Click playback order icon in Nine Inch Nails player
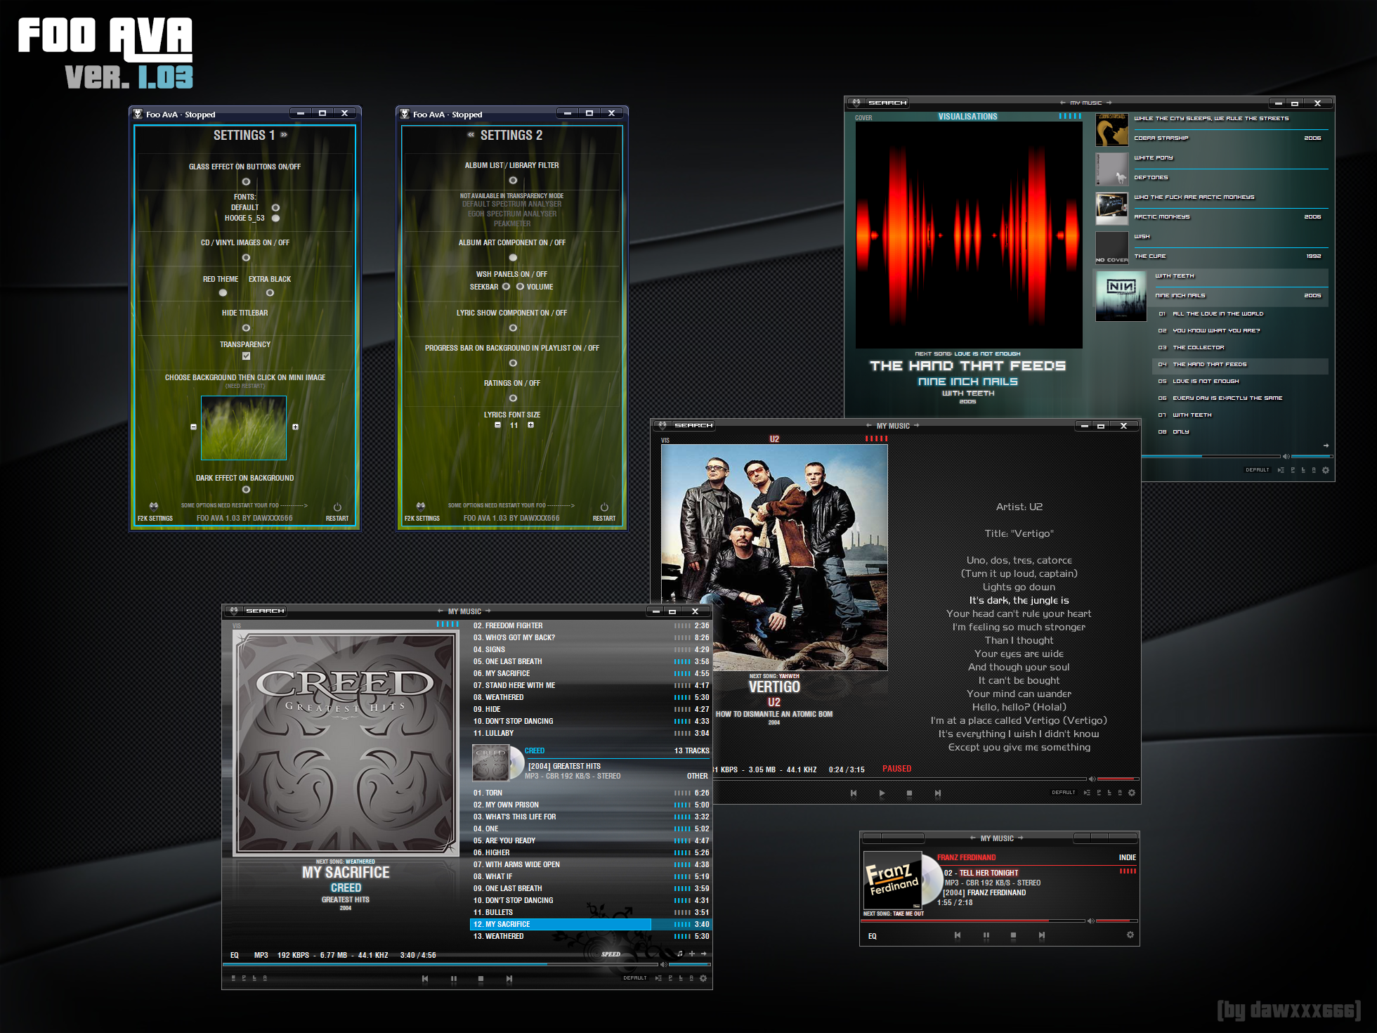 (1281, 470)
